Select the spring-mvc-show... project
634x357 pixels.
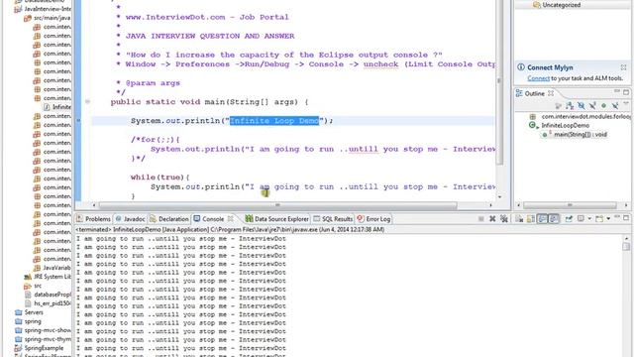43,330
